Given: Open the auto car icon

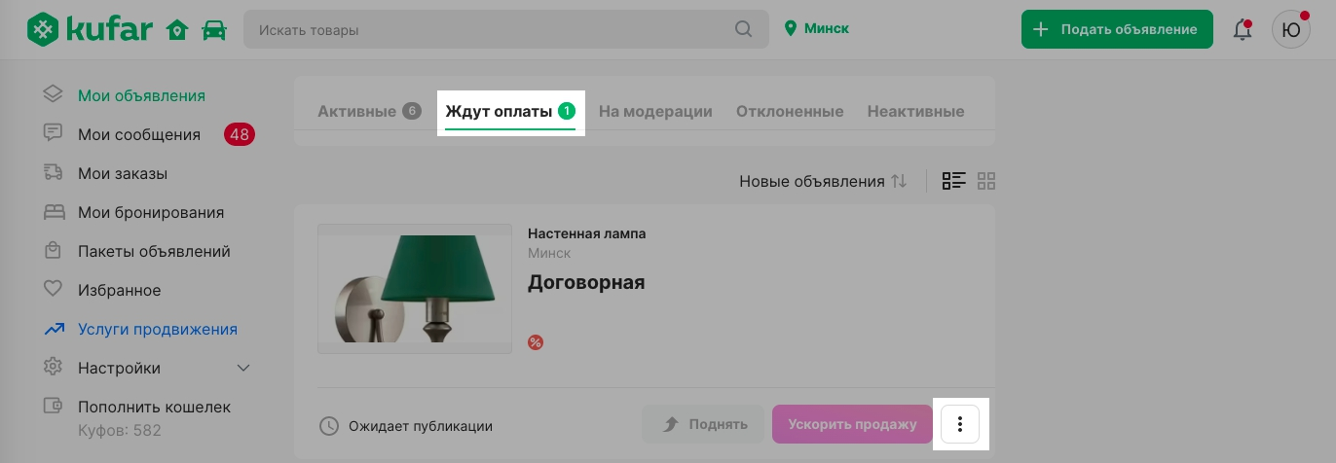Looking at the screenshot, I should tap(213, 30).
